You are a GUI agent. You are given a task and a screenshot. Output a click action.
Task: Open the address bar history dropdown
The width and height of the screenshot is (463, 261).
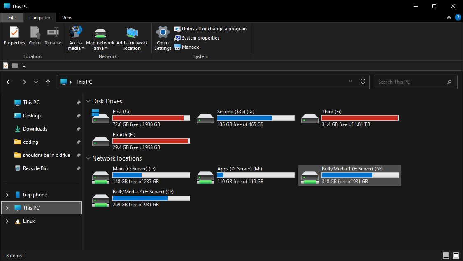point(351,82)
